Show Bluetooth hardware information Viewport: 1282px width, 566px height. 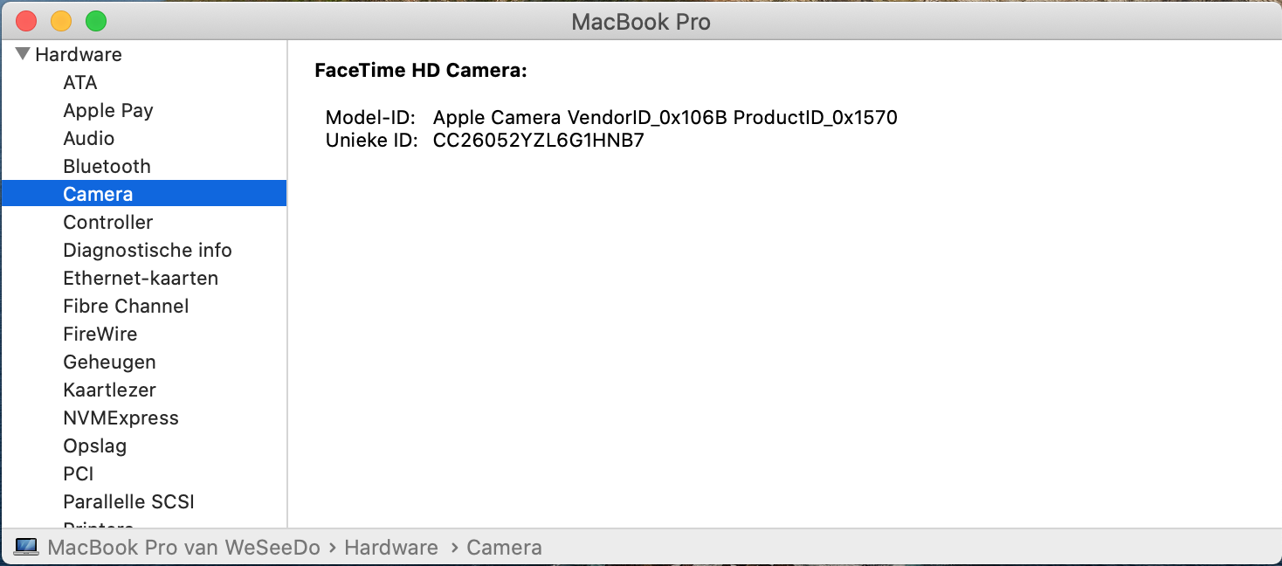point(107,167)
